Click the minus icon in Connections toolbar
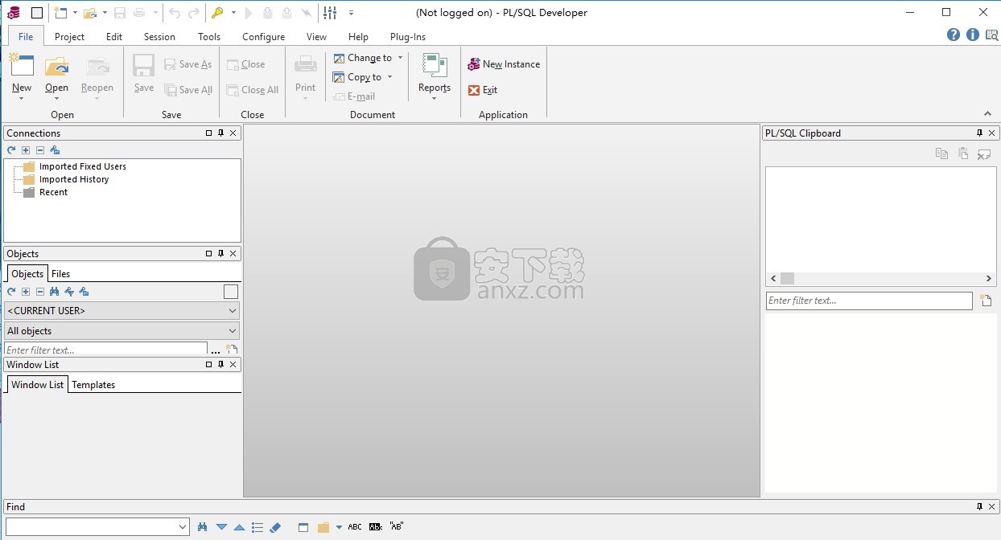1001x540 pixels. click(x=40, y=150)
